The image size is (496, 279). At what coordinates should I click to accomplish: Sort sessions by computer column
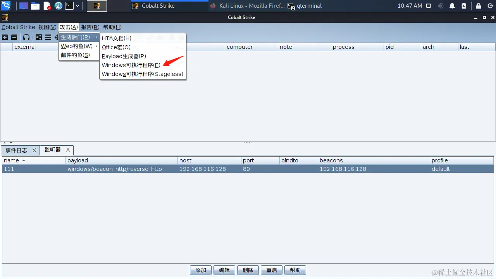pos(251,47)
